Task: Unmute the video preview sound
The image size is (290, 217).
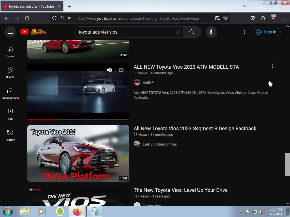Action: (x=110, y=70)
